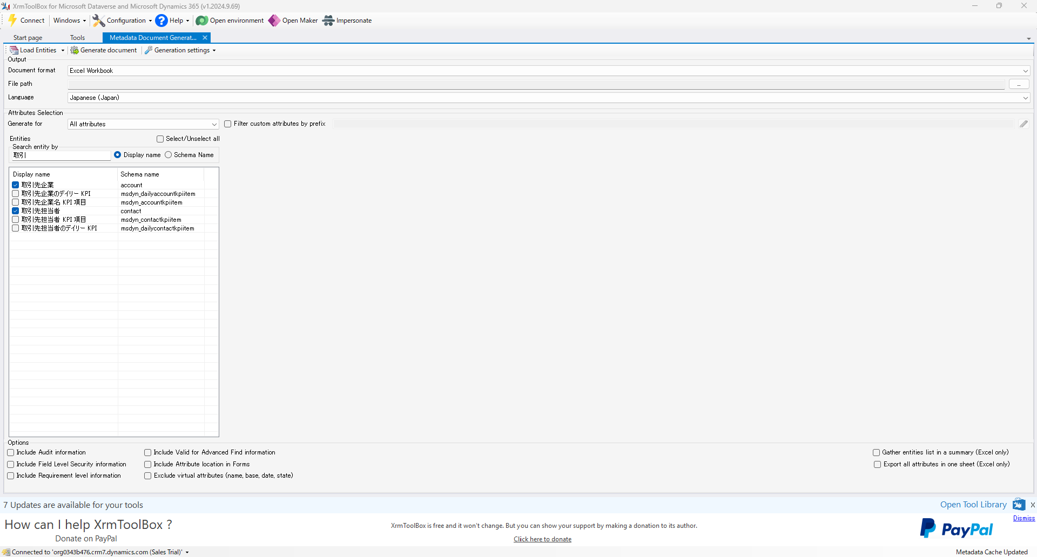
Task: Click the Impersonate icon
Action: tap(328, 21)
